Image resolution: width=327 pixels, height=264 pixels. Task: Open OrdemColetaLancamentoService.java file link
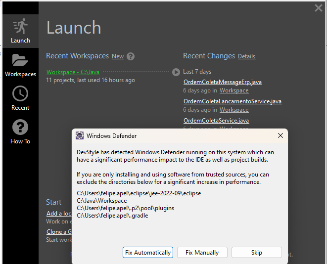point(233,101)
